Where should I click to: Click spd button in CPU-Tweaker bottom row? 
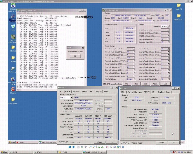click(146, 84)
